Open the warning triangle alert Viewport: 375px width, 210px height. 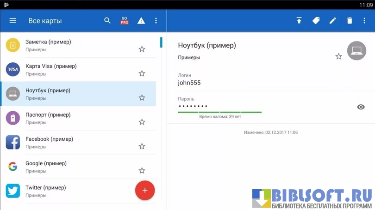point(141,21)
